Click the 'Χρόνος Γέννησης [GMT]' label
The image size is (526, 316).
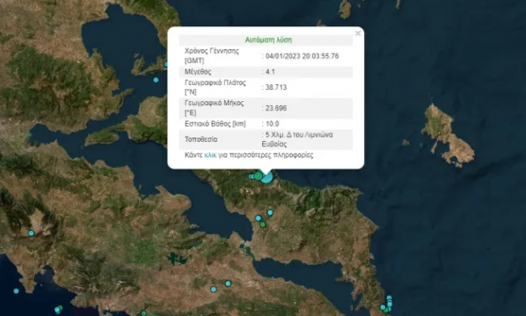pyautogui.click(x=212, y=56)
